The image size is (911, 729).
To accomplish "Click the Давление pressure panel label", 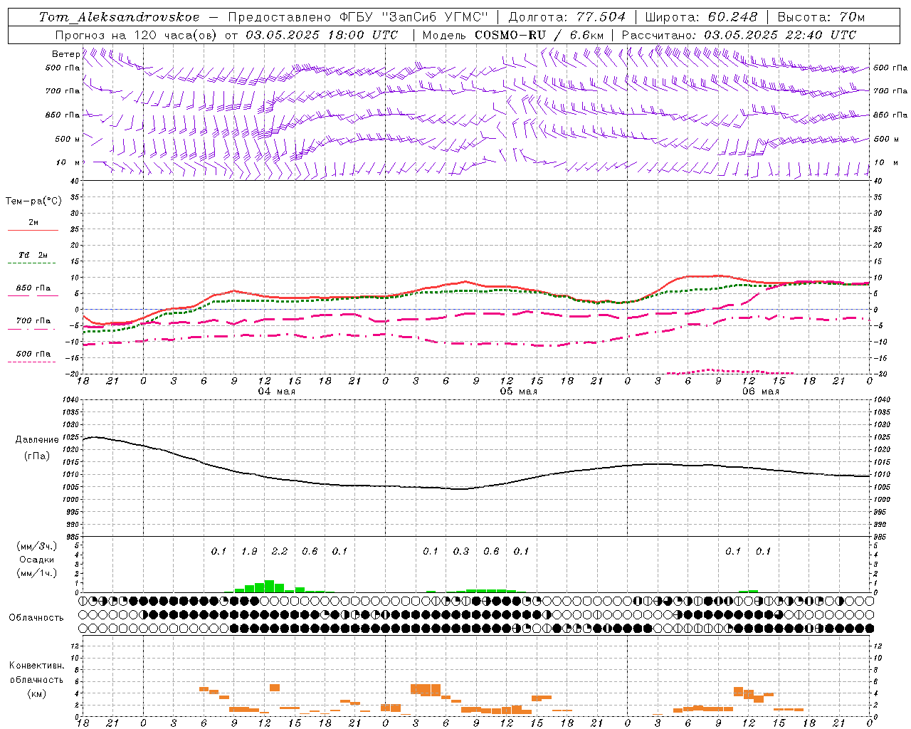I will pos(37,440).
